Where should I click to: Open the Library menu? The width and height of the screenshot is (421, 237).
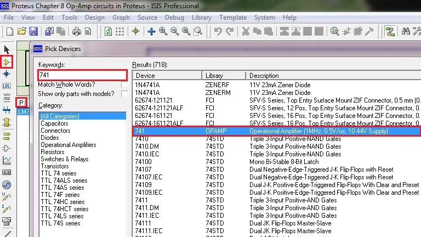point(201,18)
